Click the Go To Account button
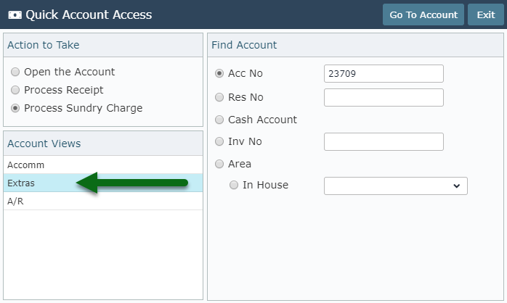 coord(423,14)
